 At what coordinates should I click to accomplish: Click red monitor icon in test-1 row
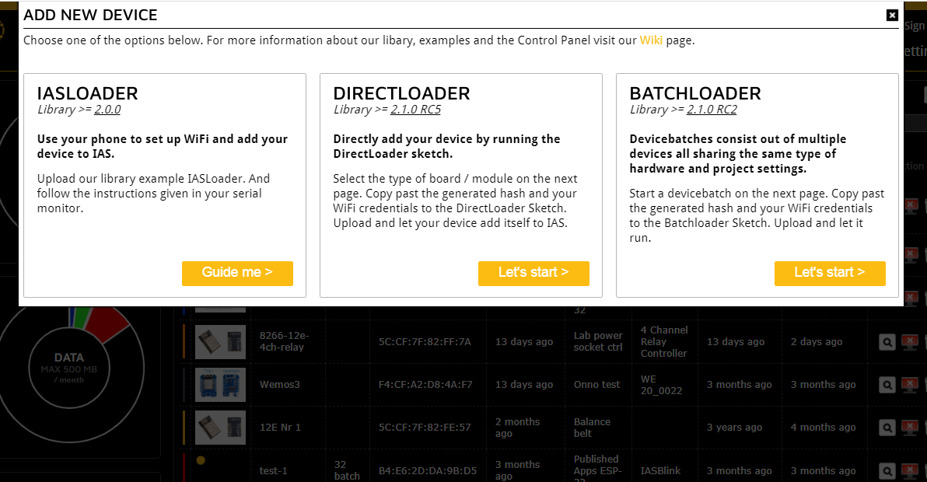pyautogui.click(x=910, y=471)
